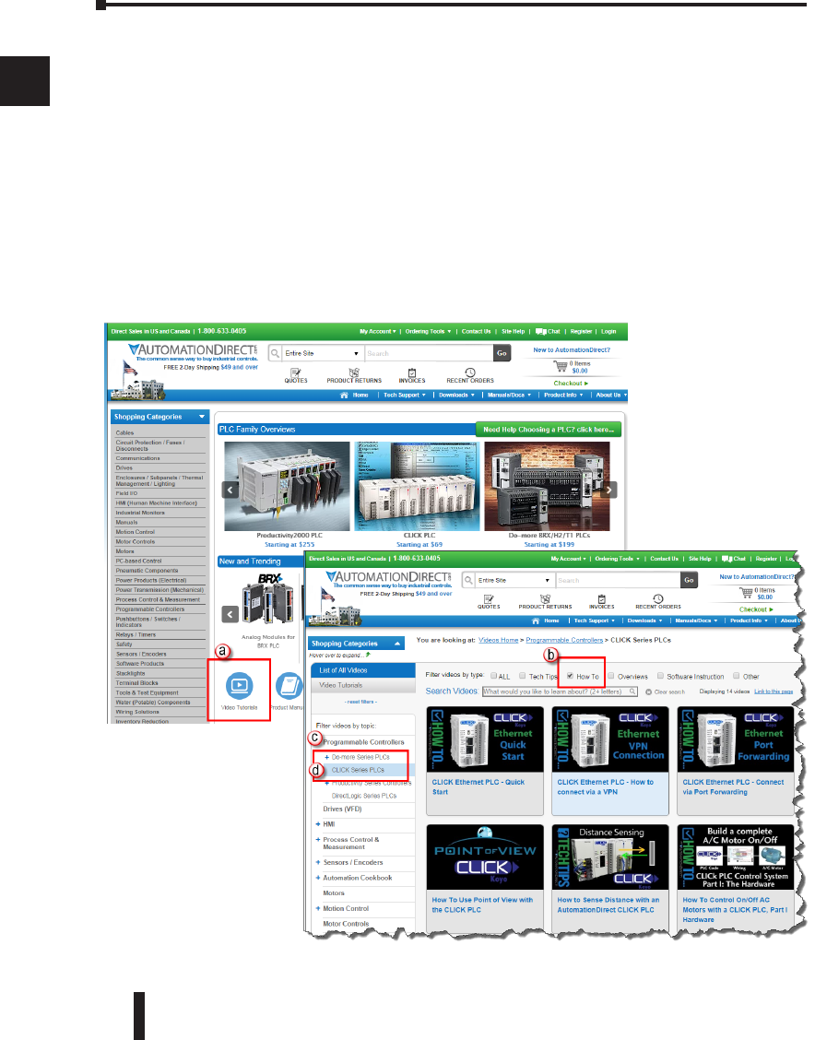The image size is (815, 1040).
Task: Click Need Help Choosing a PLC button
Action: point(549,429)
